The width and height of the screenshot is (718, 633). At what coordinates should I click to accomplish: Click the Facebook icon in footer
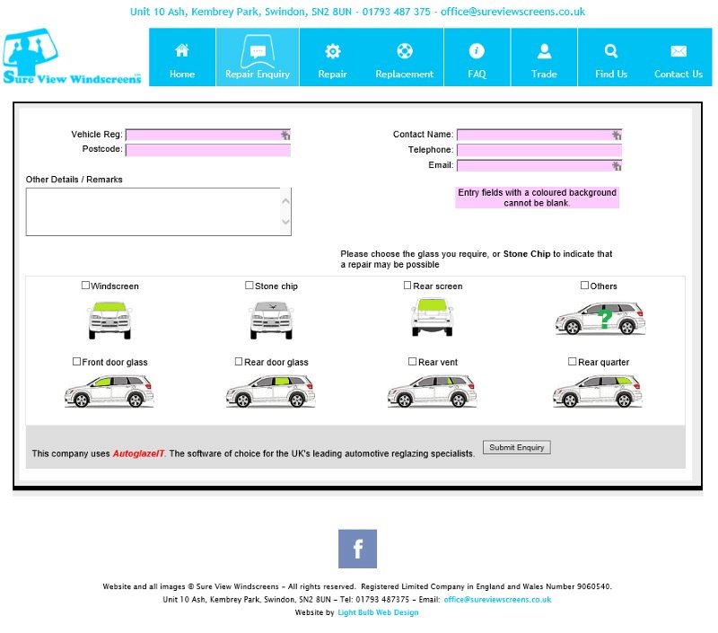pyautogui.click(x=357, y=549)
